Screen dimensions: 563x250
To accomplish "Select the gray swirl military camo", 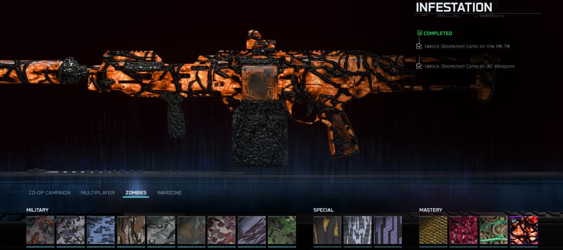I will 161,230.
